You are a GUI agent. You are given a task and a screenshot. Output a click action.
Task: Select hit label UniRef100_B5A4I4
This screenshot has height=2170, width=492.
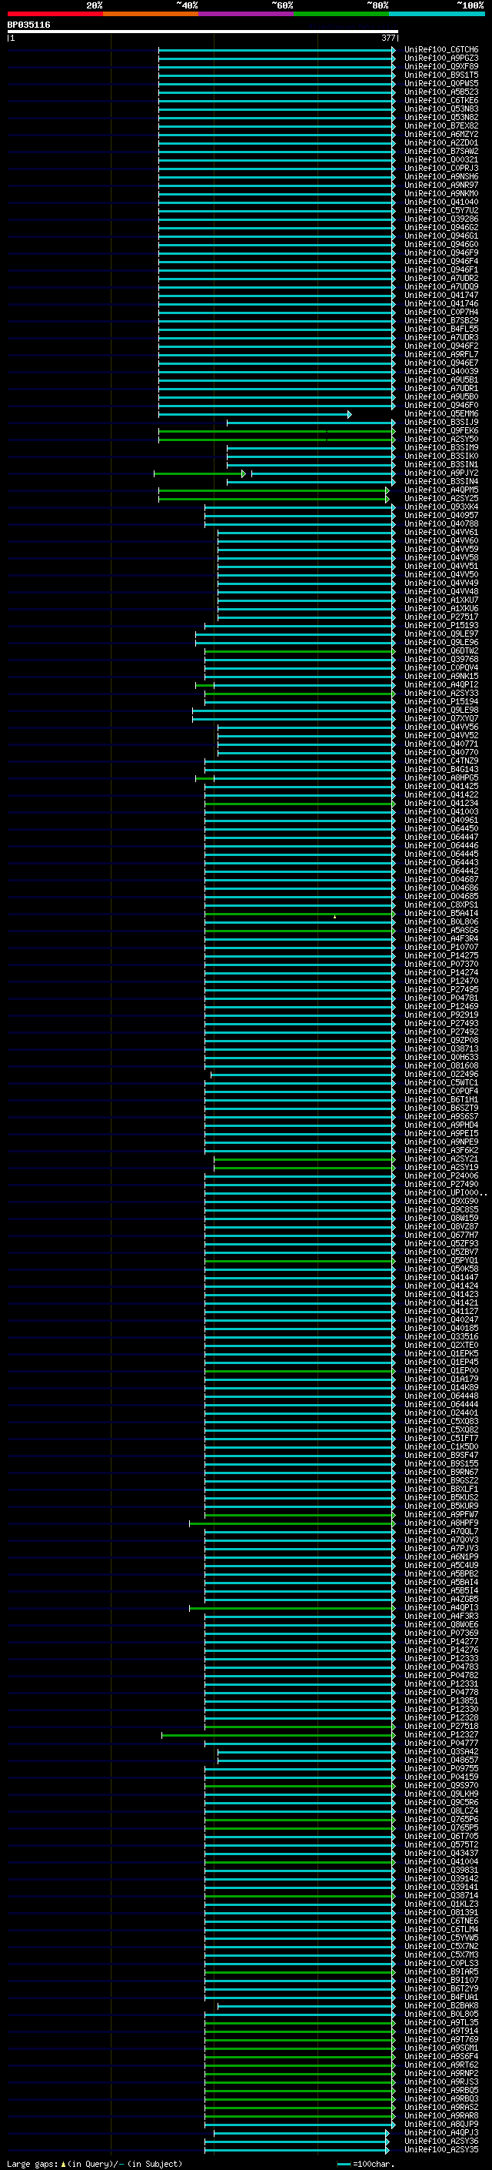click(x=440, y=913)
